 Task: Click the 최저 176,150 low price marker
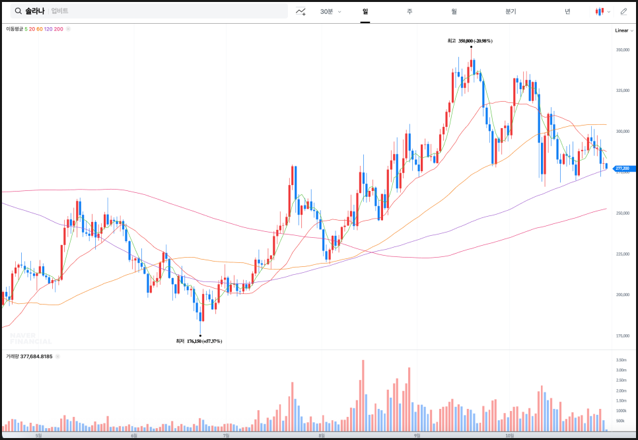tap(199, 341)
